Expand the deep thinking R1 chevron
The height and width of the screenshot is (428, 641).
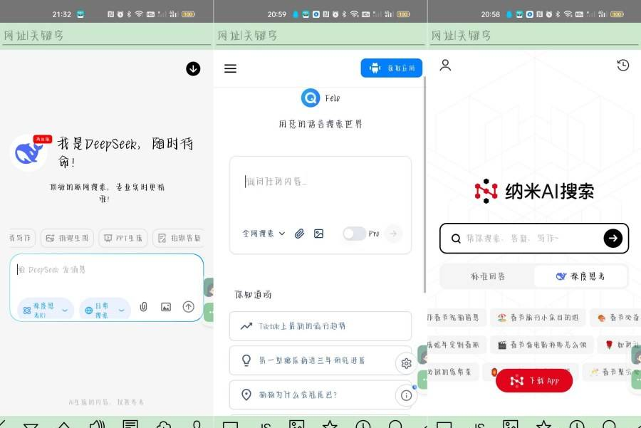click(65, 310)
